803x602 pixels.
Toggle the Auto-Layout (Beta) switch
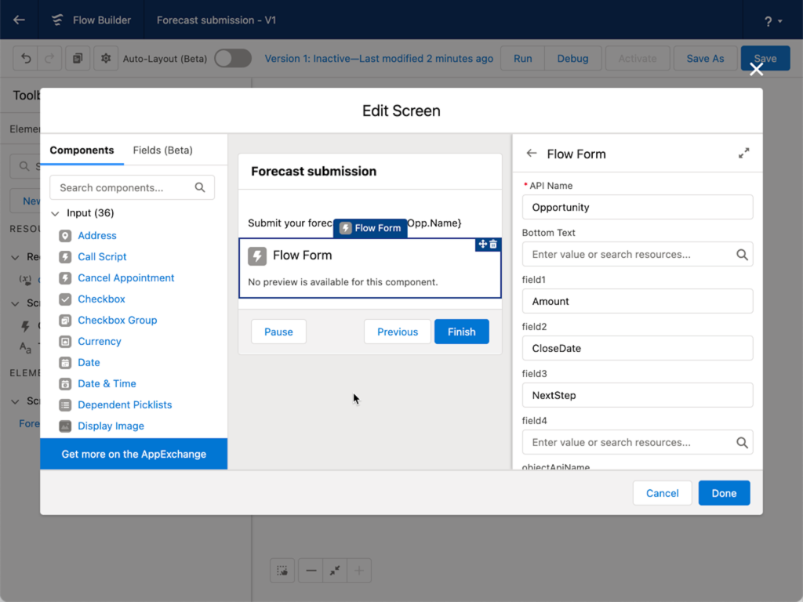tap(233, 59)
